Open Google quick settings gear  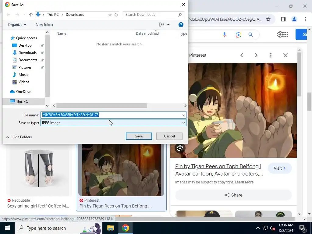pyautogui.click(x=280, y=34)
